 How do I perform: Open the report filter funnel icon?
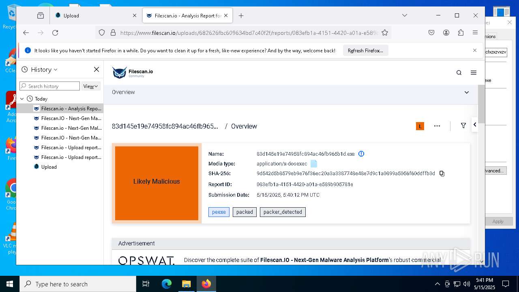tap(463, 126)
